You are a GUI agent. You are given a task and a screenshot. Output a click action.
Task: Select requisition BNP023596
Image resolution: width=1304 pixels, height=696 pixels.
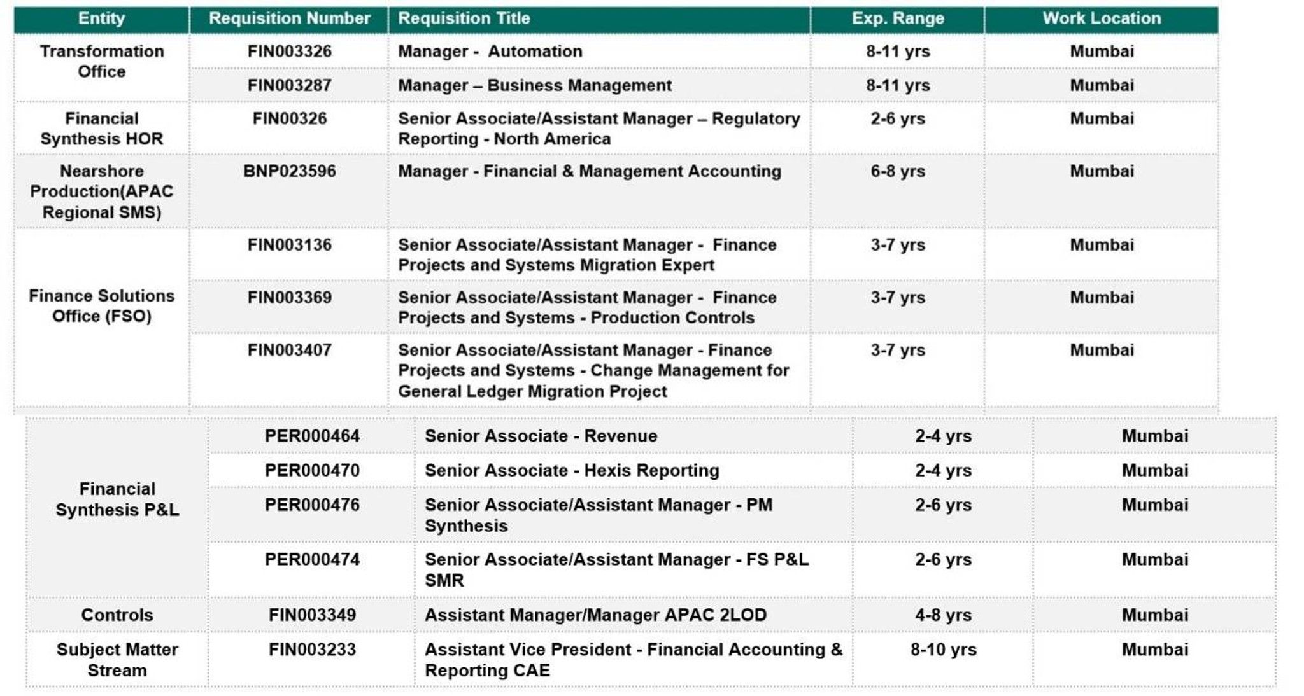click(290, 171)
